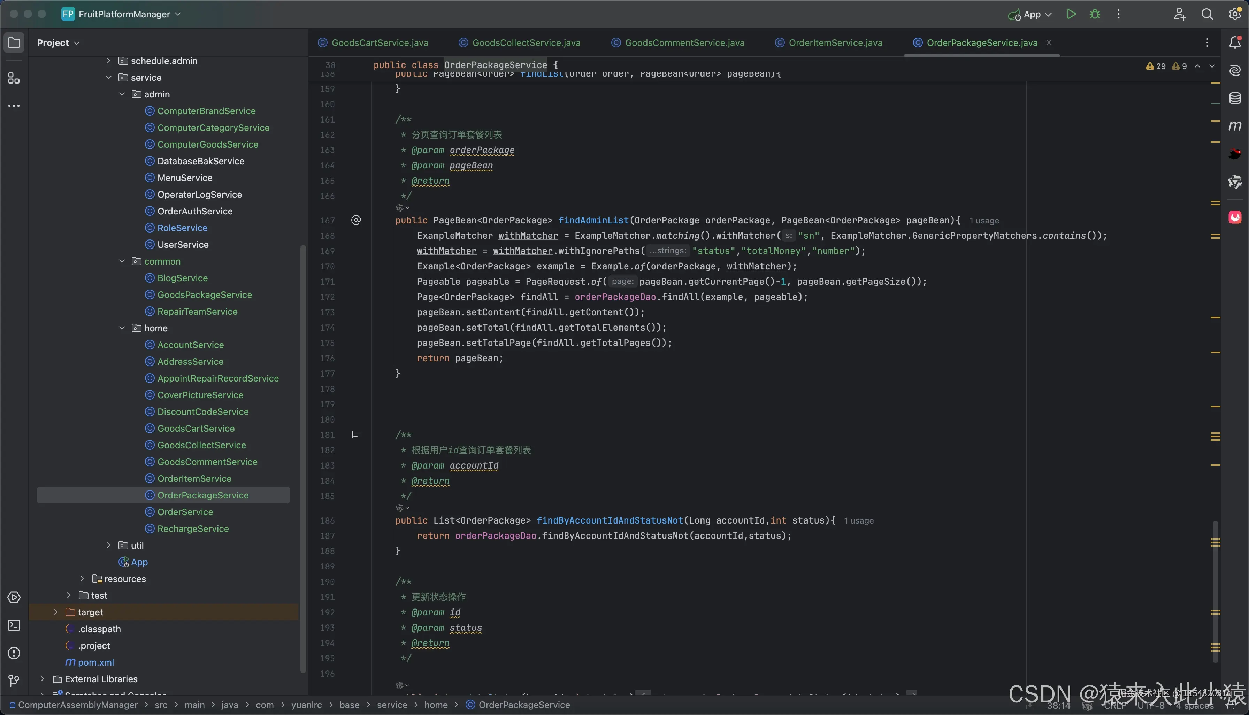
Task: Open the Database tool window
Action: pos(1235,98)
